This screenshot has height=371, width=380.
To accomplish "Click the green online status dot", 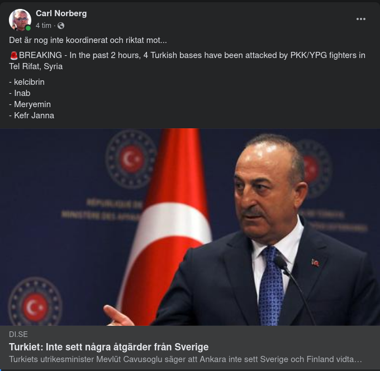I will [28, 28].
